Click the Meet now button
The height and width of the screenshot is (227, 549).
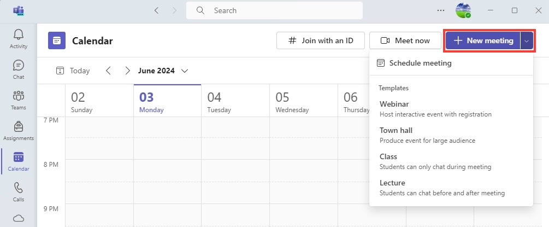tap(405, 40)
